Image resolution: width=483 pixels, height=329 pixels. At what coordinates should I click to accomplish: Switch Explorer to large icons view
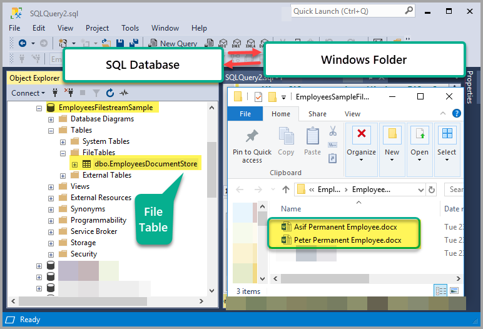click(454, 290)
